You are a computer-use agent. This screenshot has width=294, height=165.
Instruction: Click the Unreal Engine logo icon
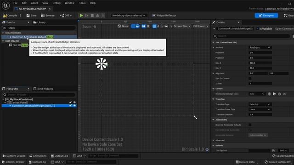tap(6, 5)
